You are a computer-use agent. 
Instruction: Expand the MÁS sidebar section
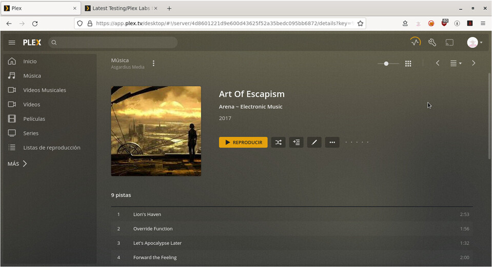(17, 163)
